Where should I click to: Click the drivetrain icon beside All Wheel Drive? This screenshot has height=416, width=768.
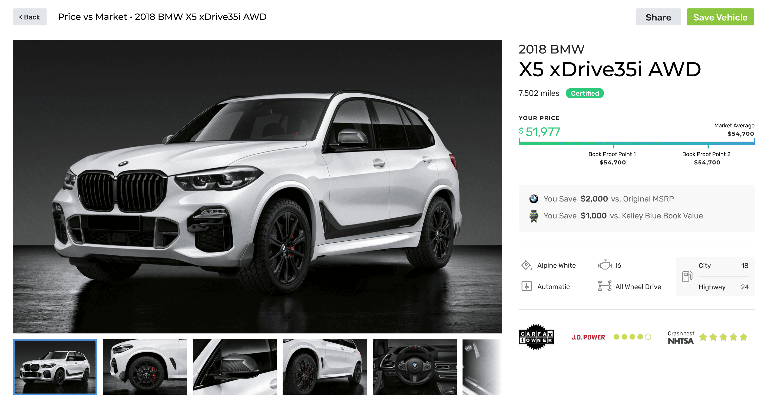click(x=604, y=286)
